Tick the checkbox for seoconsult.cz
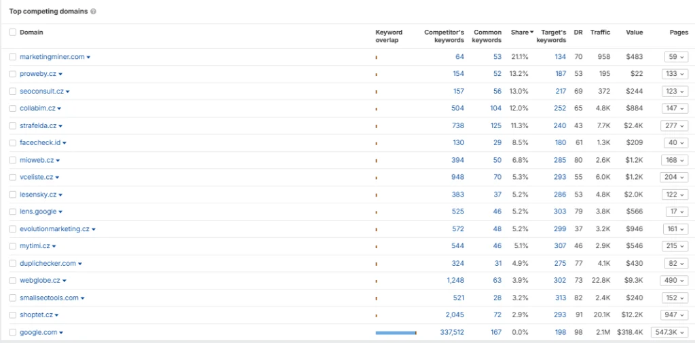This screenshot has height=343, width=695. pyautogui.click(x=12, y=91)
